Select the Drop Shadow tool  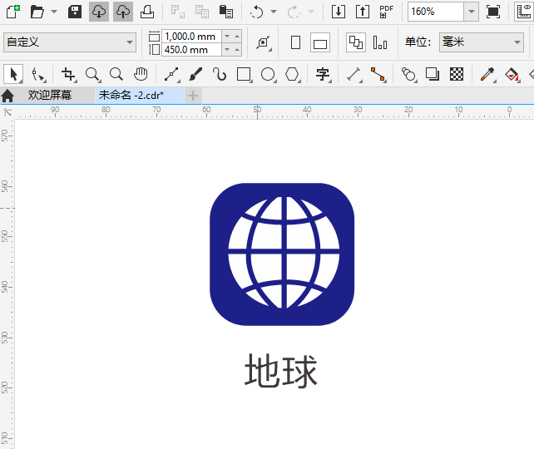[433, 74]
